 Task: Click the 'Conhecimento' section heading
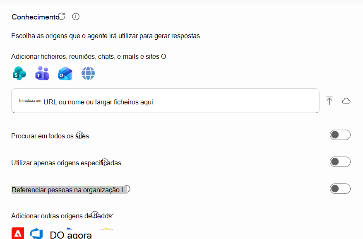click(x=35, y=17)
